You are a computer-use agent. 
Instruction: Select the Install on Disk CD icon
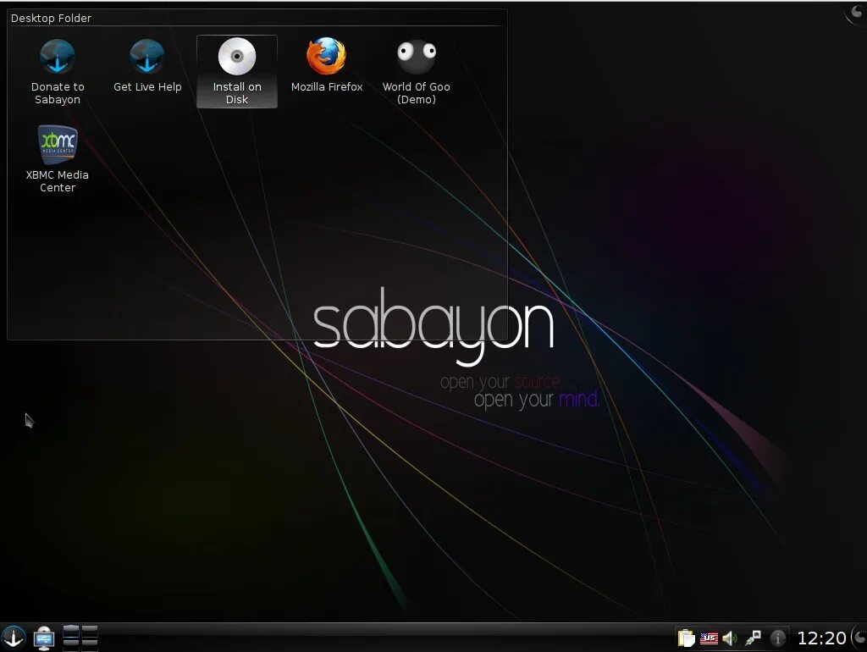point(237,71)
